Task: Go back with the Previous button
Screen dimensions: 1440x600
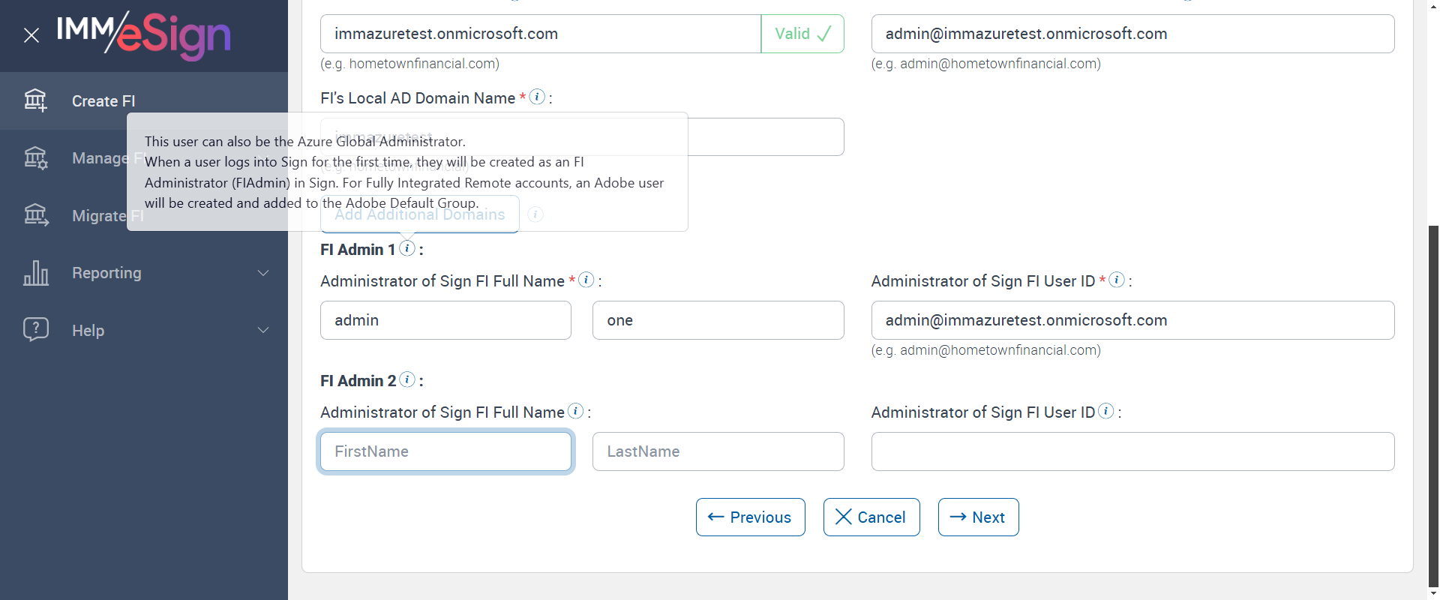Action: point(750,517)
